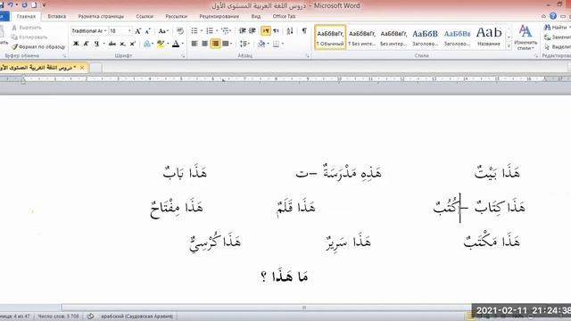Screen dimensions: 571x321
Task: Open the font name dropdown
Action: coord(105,31)
